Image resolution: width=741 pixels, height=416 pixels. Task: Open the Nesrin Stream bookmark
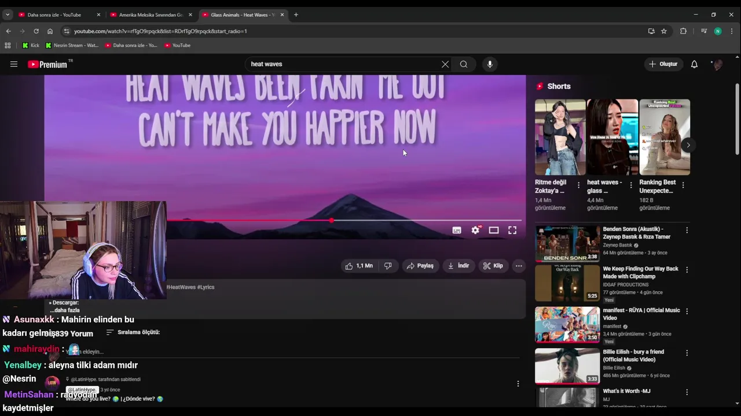72,45
